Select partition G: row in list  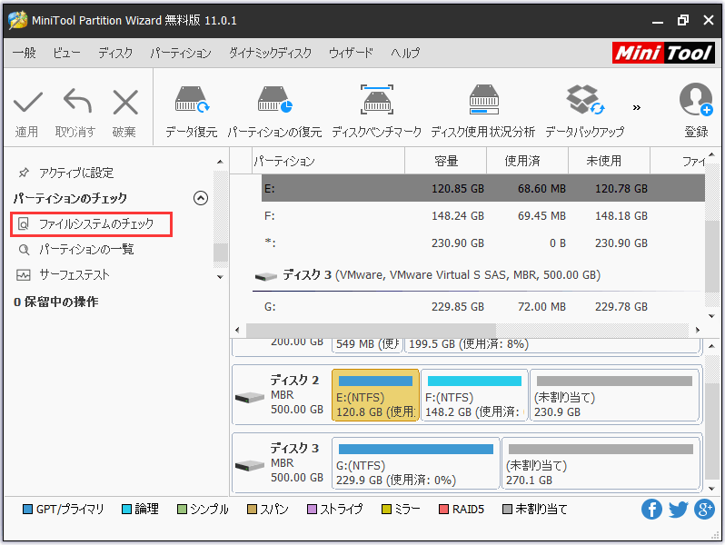click(x=483, y=307)
